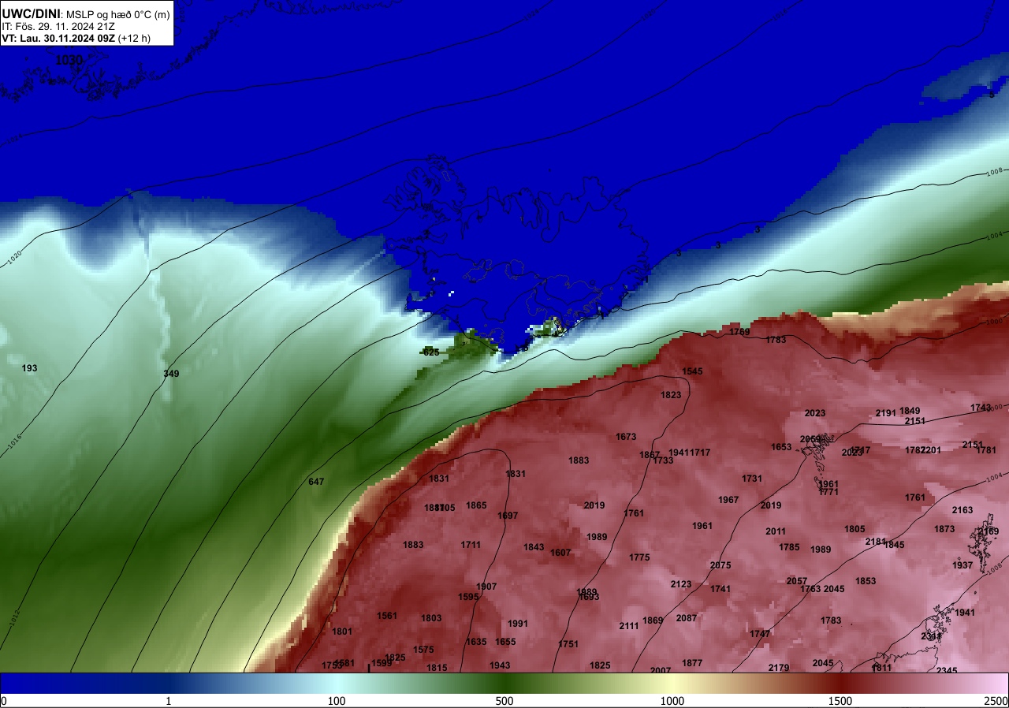Select the 2191 height value
This screenshot has width=1009, height=708.
point(886,413)
